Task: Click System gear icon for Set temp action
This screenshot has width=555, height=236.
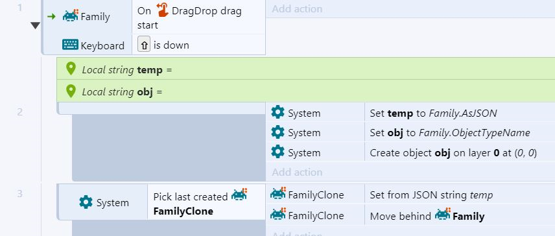Action: click(x=277, y=112)
